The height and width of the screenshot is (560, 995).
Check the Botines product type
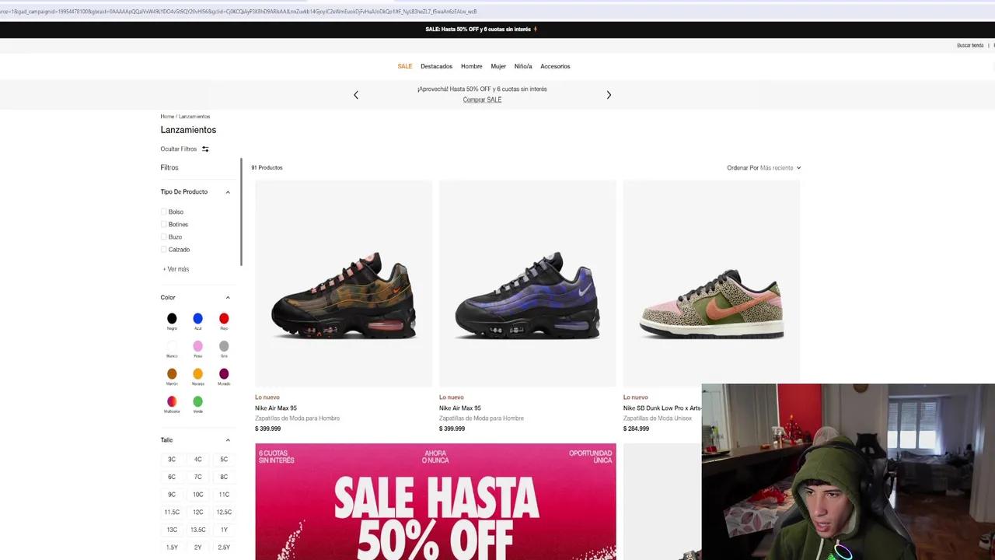coord(164,224)
